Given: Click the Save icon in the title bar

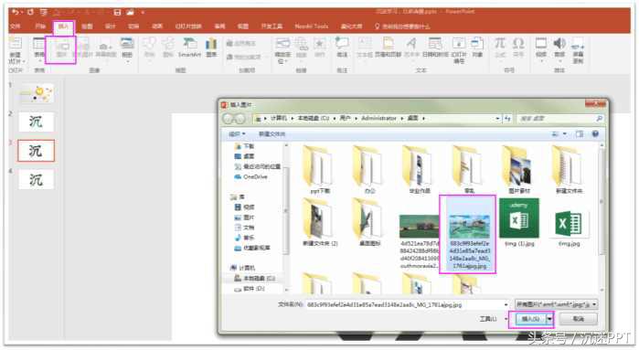Looking at the screenshot, I should (117, 12).
